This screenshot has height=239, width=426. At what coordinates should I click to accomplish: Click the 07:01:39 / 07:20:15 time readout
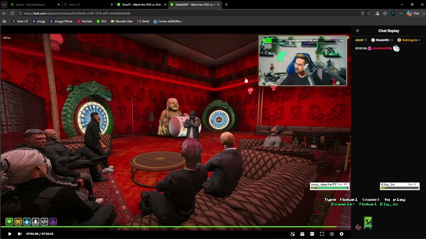tap(40, 234)
